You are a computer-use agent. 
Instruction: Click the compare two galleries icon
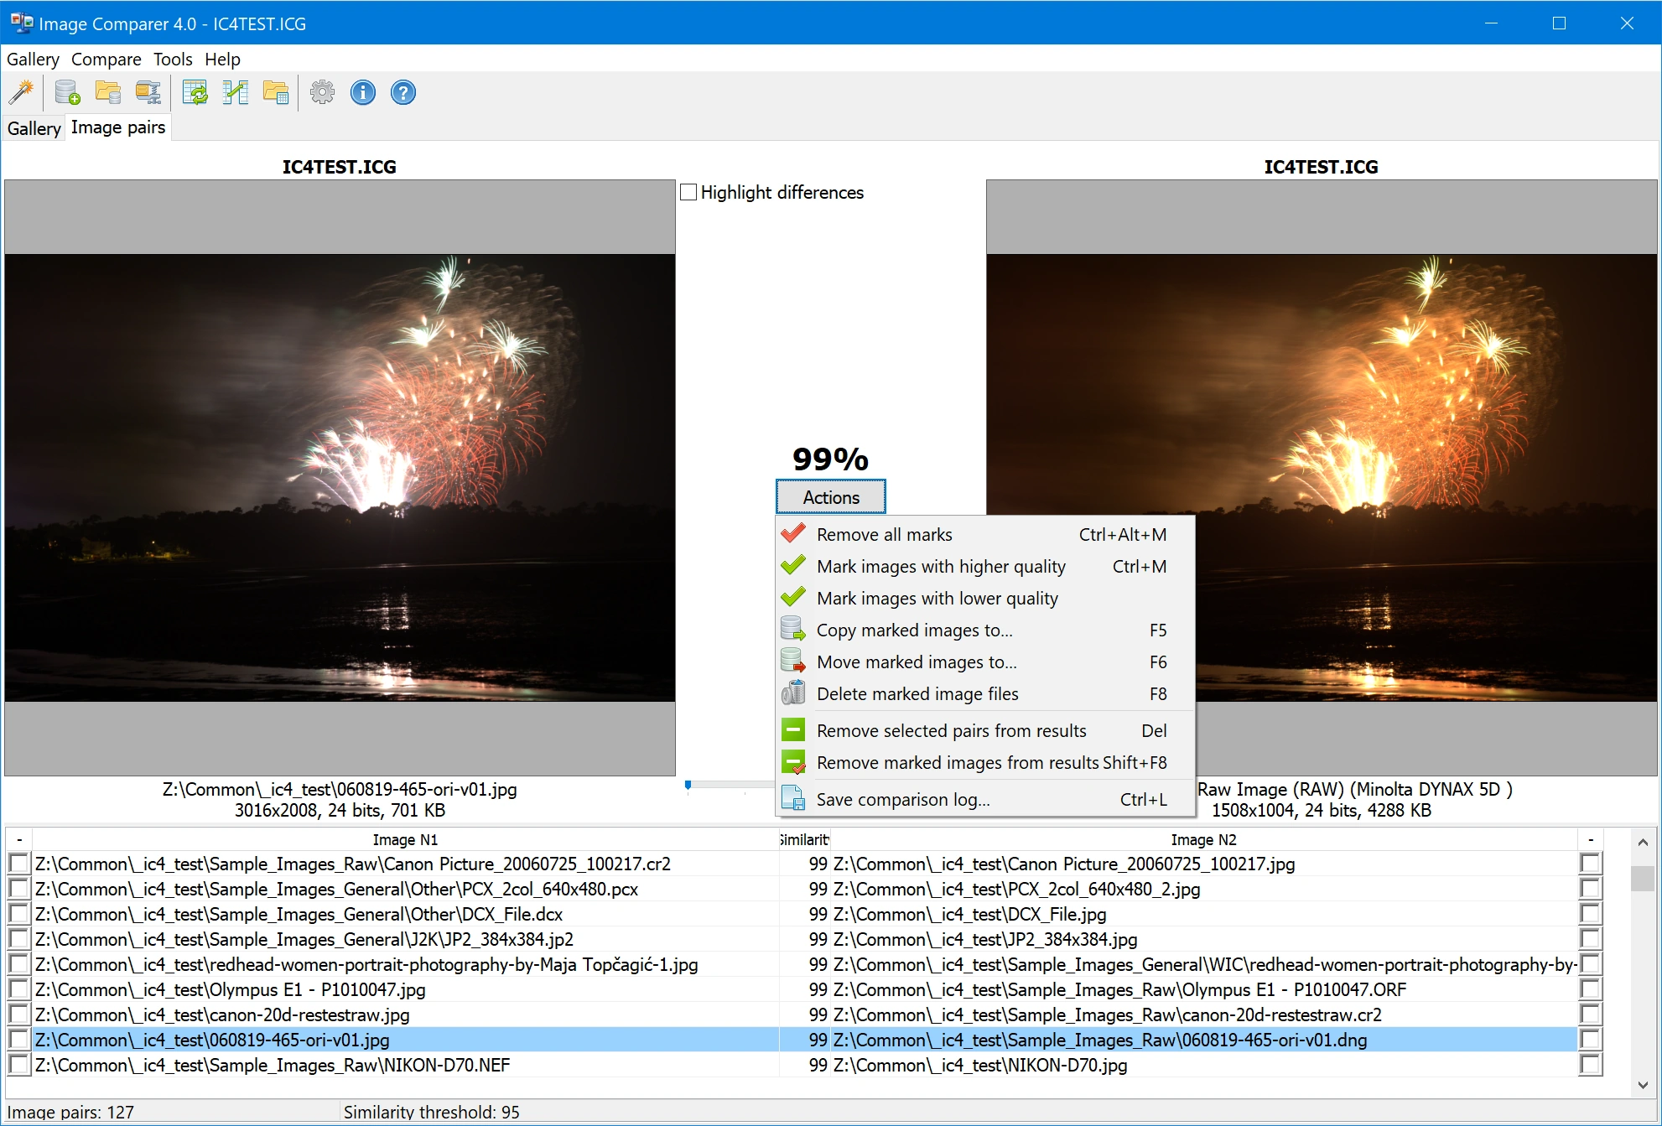(x=236, y=92)
